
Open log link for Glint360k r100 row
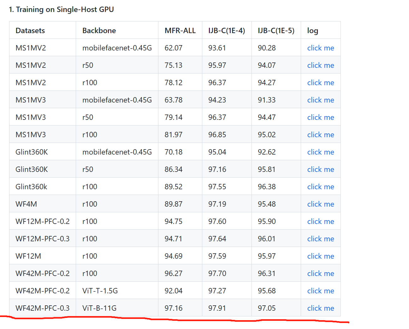321,186
